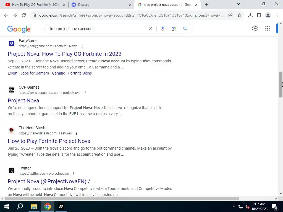Show hidden system tray icons
This screenshot has height=212, width=283.
tap(234, 206)
